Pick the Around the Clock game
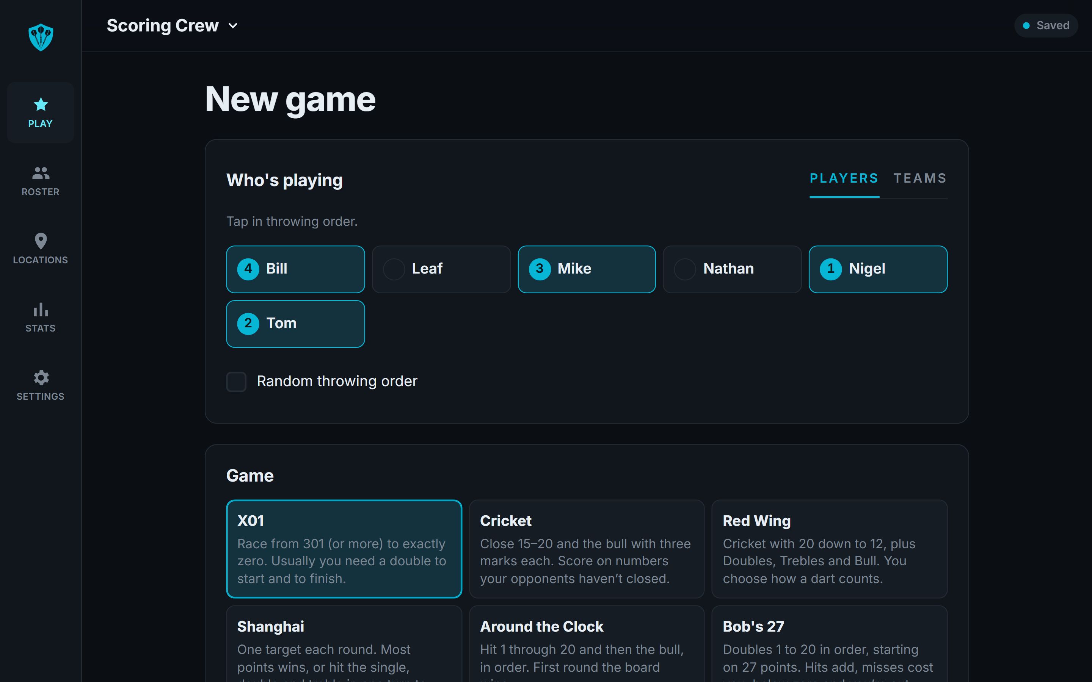The width and height of the screenshot is (1092, 682). point(587,644)
